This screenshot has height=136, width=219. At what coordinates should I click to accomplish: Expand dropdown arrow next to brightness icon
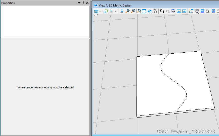[x=116, y=11]
